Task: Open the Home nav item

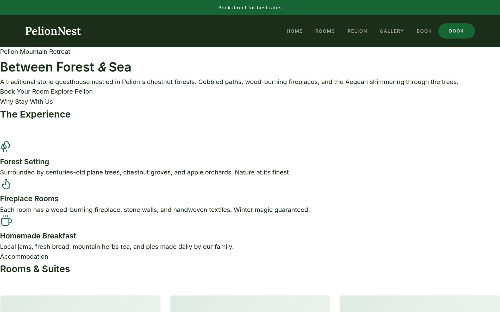Action: point(295,31)
